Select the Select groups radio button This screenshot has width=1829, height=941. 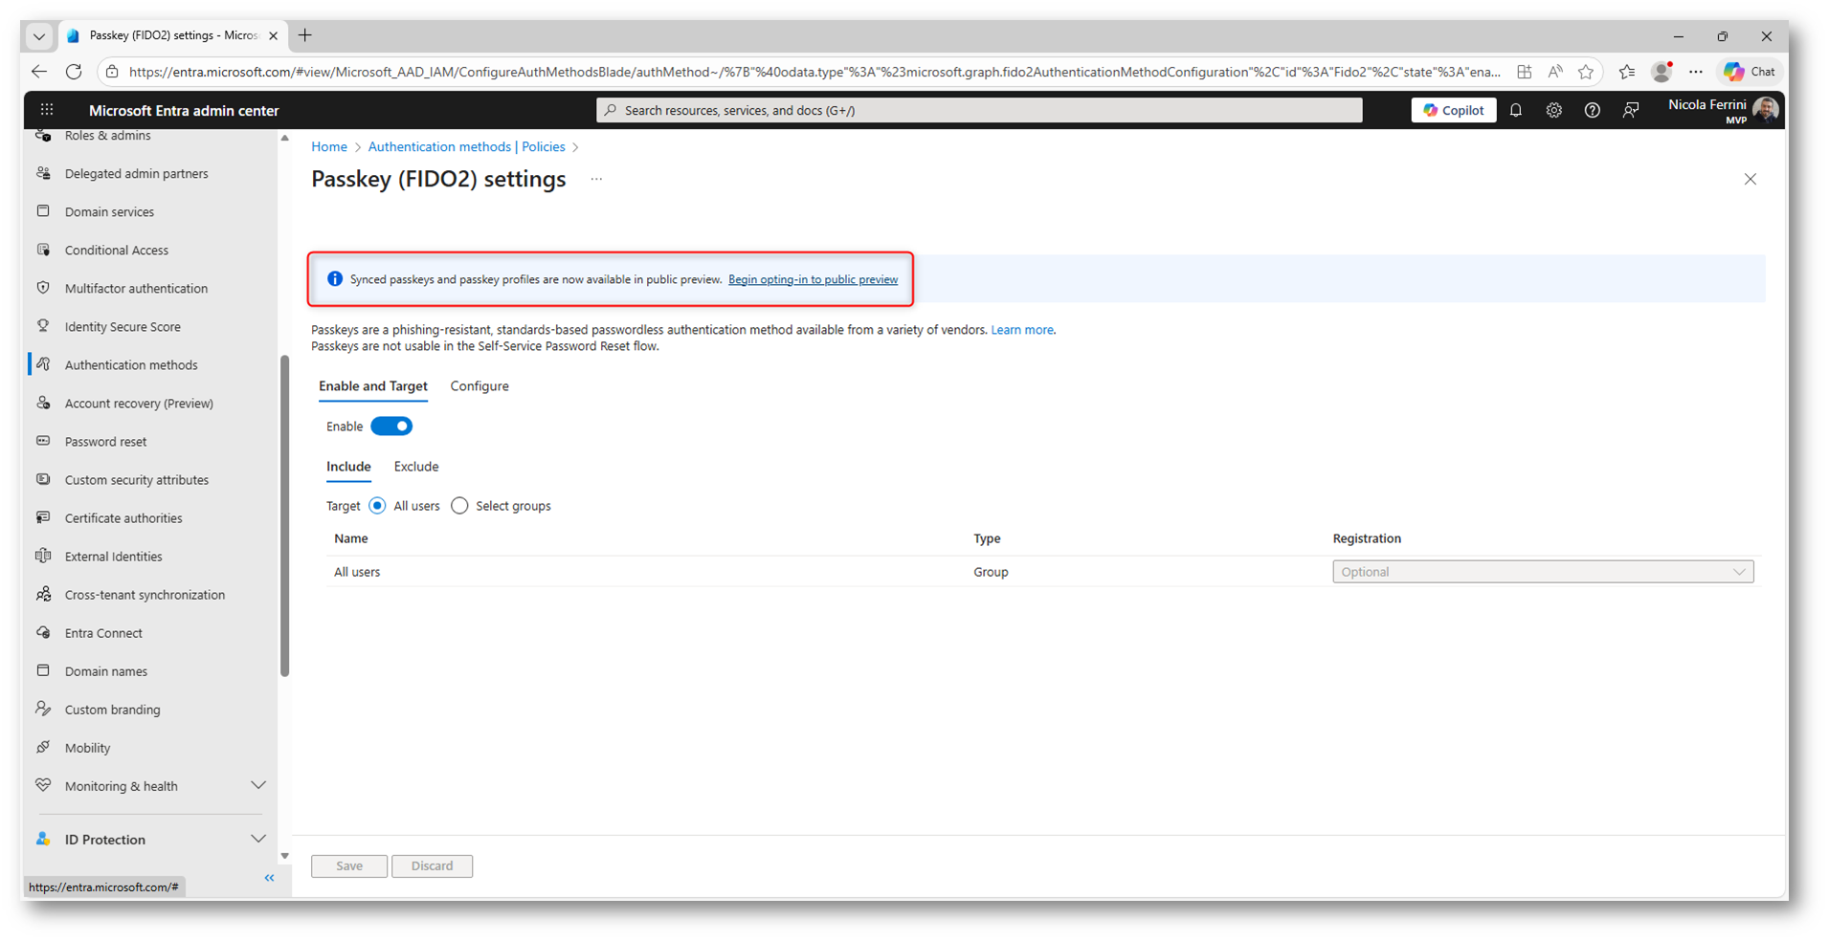[459, 506]
